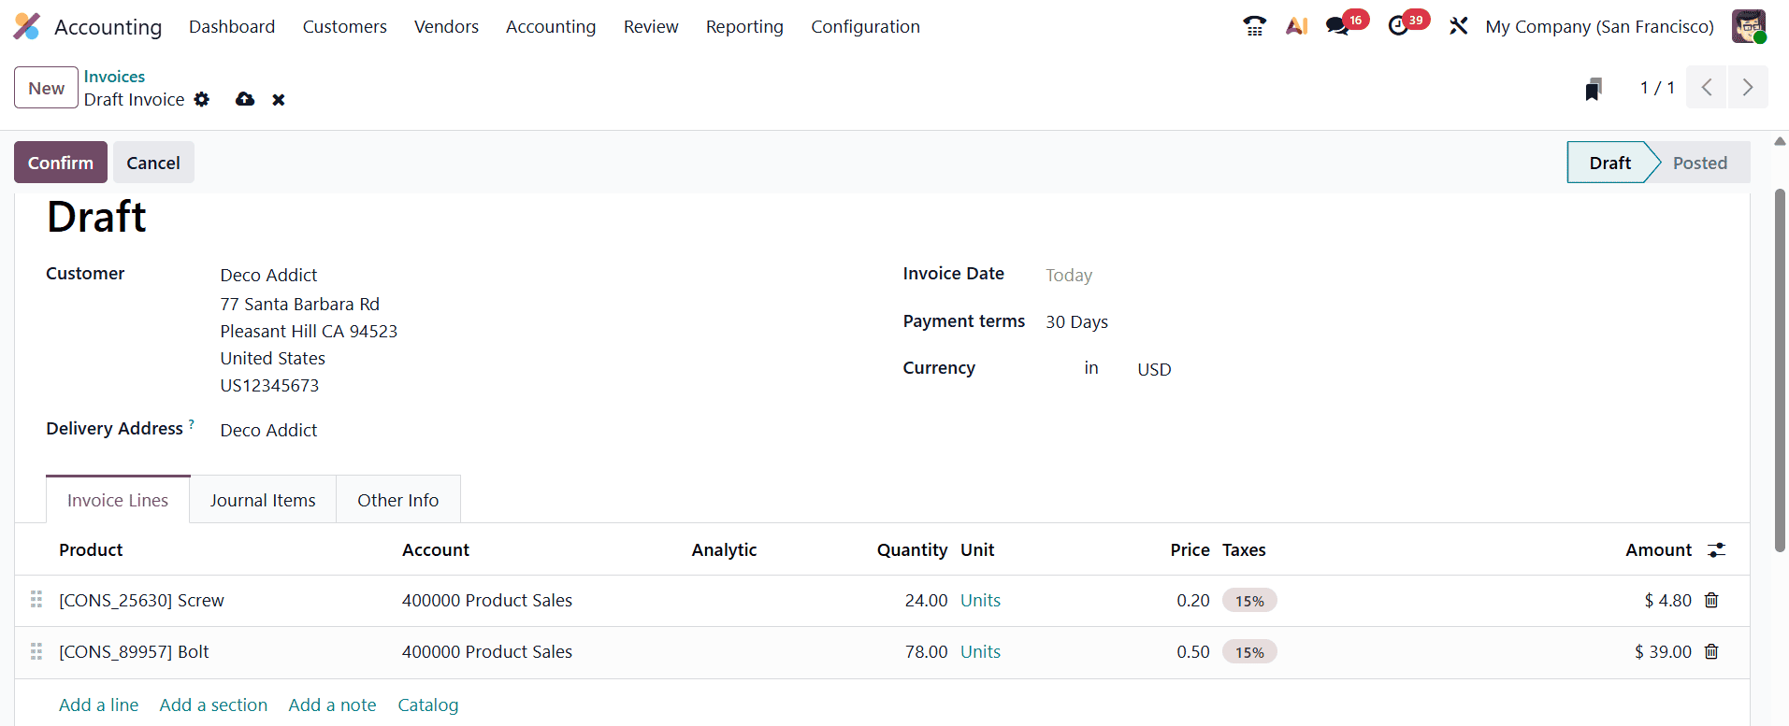1789x726 pixels.
Task: Click Delivery Address help question mark
Action: (x=192, y=424)
